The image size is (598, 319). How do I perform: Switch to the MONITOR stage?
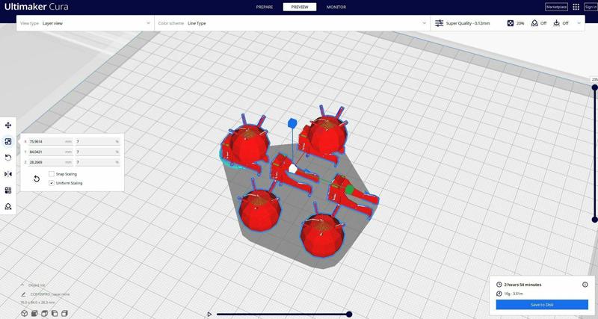click(x=336, y=7)
